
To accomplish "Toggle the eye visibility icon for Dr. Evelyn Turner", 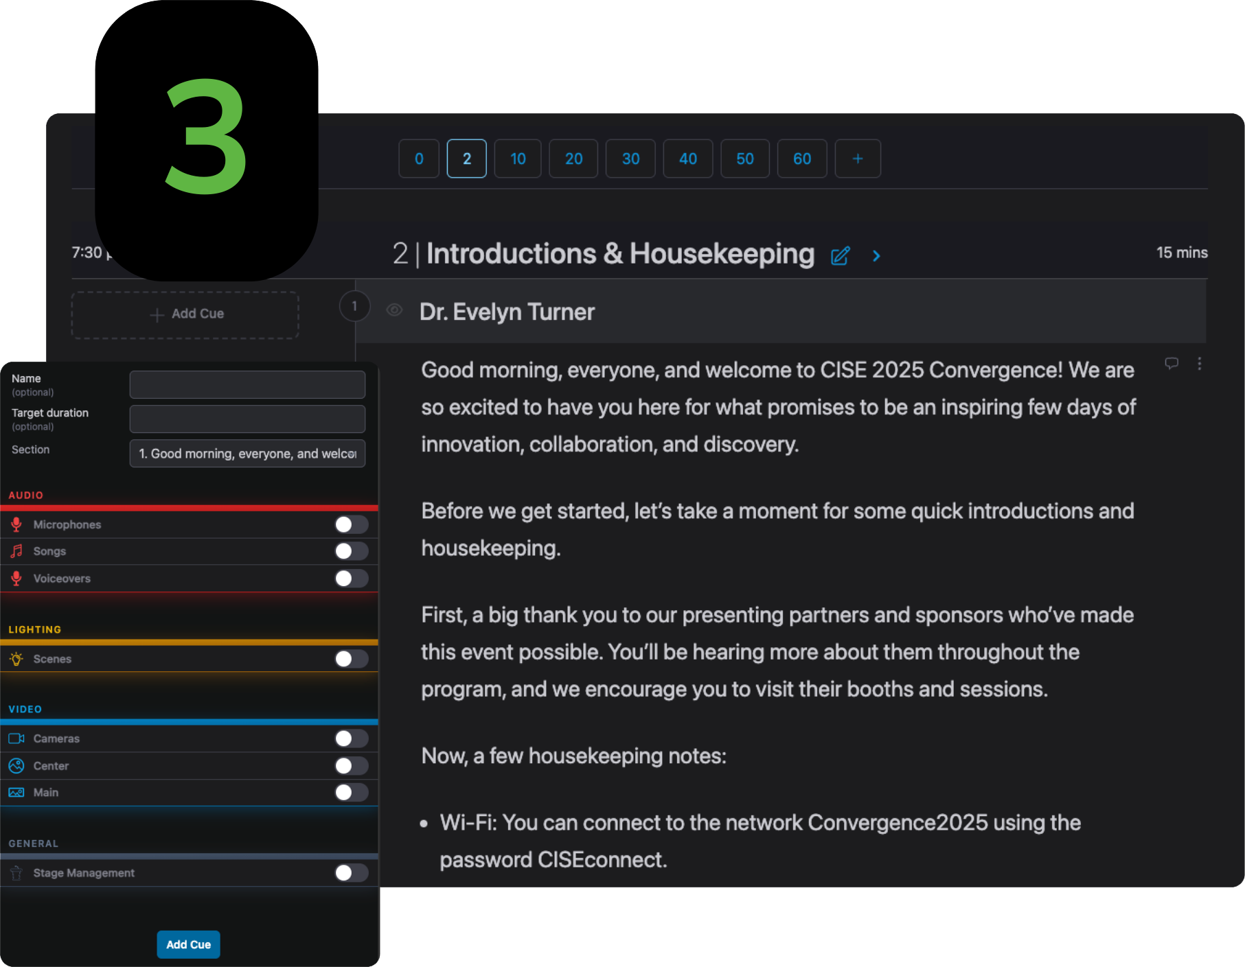I will 394,310.
